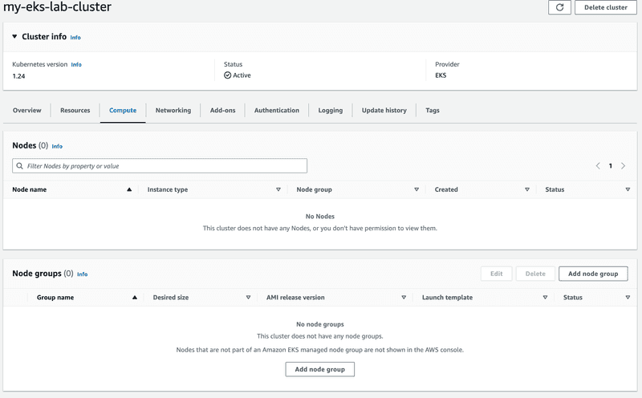Switch to the Overview tab
Screen dimensions: 642x398
[27, 110]
